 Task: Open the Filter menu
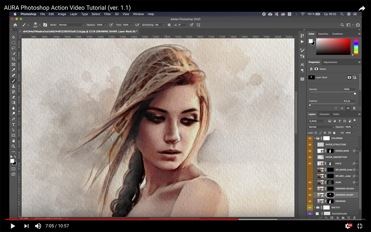tap(107, 14)
